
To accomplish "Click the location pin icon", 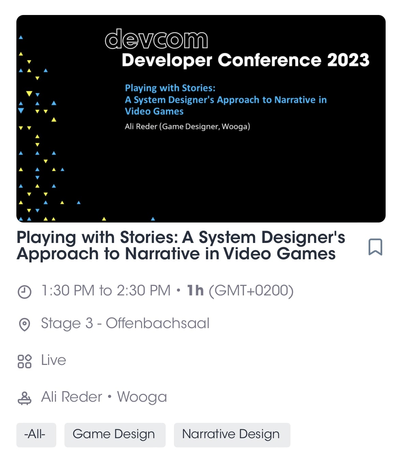I will coord(25,324).
